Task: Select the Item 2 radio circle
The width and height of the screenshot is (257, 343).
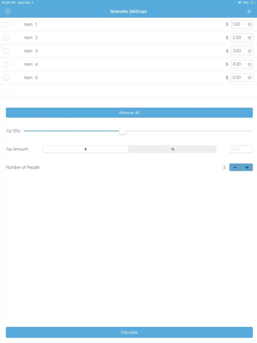Action: 6,38
